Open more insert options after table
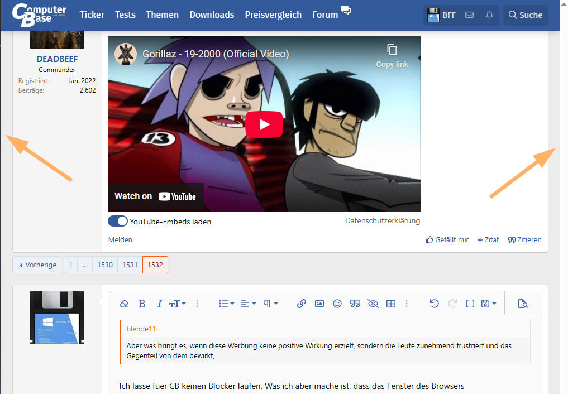This screenshot has height=394, width=568. [407, 304]
